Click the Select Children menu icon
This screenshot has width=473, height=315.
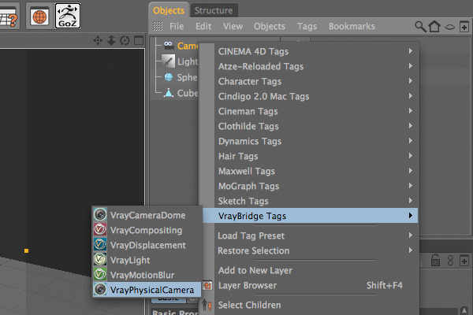click(207, 305)
